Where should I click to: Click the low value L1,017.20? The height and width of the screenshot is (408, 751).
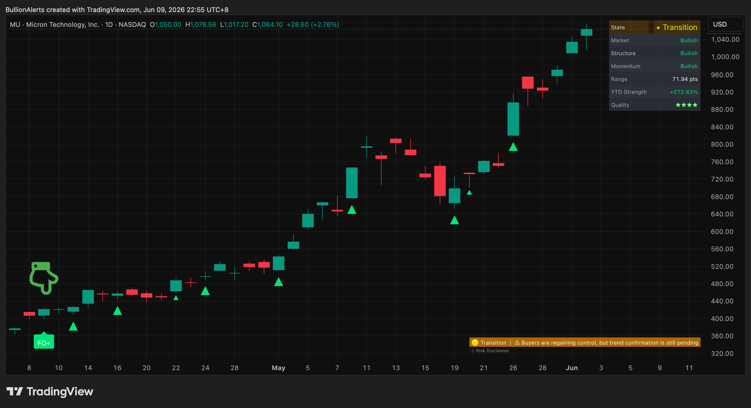point(234,24)
